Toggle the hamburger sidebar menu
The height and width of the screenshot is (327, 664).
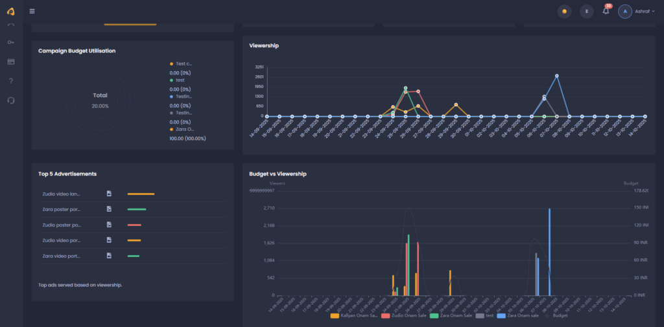click(32, 11)
